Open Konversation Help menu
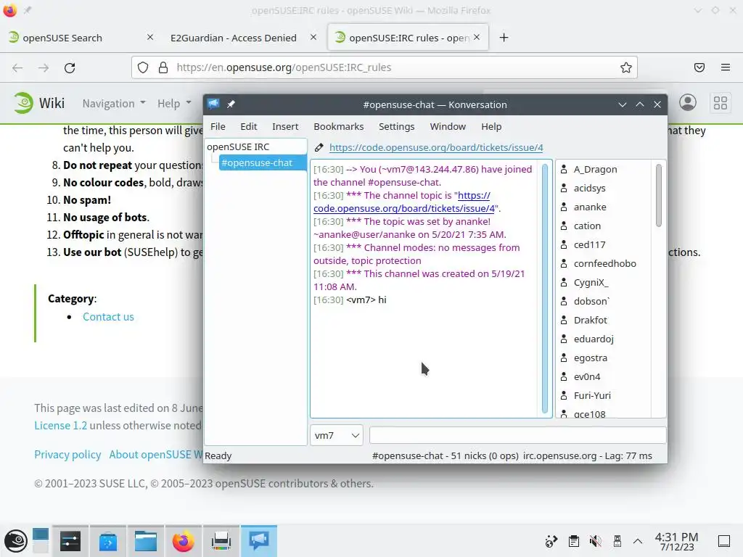The image size is (743, 557). (x=491, y=126)
